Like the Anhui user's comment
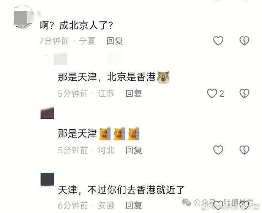The image size is (262, 213). point(218,205)
